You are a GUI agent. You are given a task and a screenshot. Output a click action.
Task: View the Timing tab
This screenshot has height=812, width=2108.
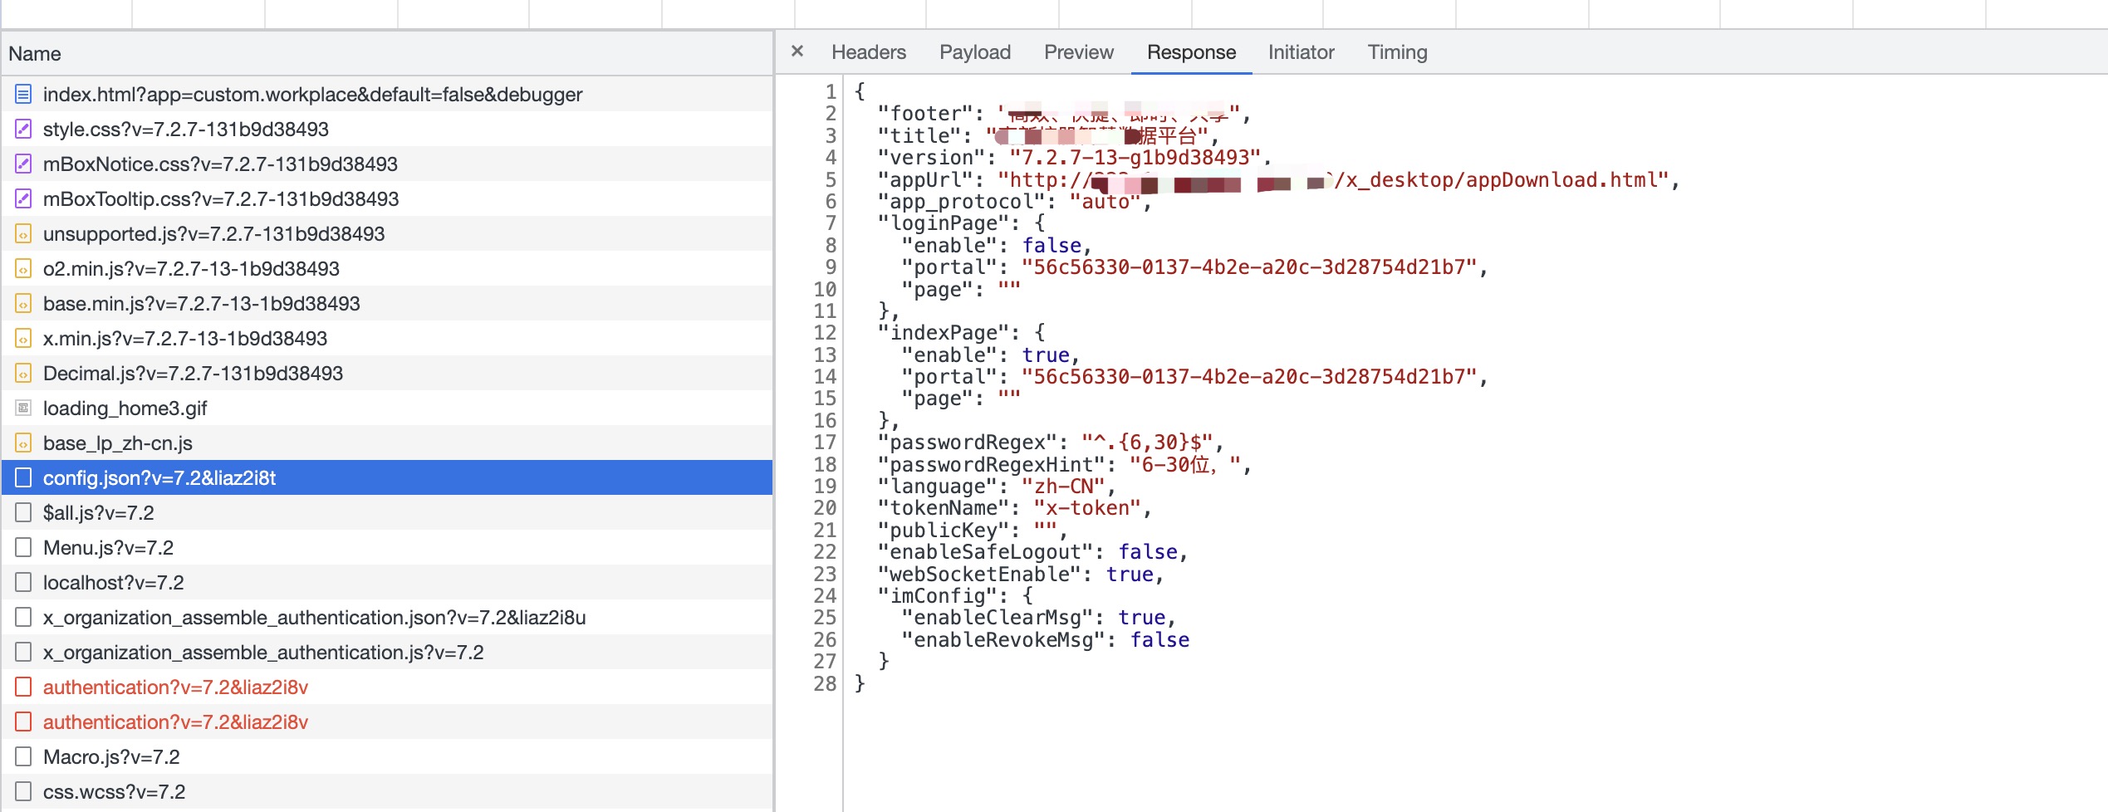(1397, 52)
